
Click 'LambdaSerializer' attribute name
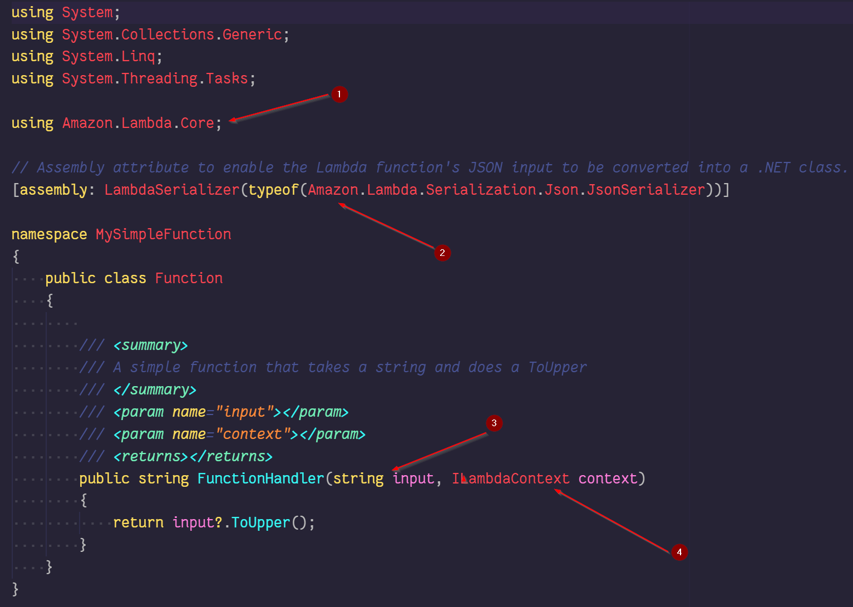[x=172, y=190]
